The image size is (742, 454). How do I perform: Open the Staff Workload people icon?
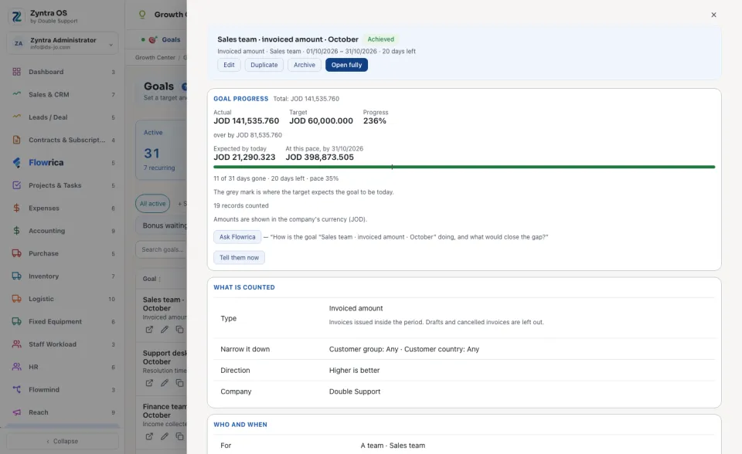(16, 344)
